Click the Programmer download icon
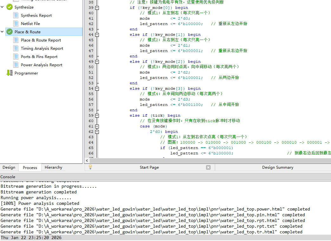 [x=10, y=73]
